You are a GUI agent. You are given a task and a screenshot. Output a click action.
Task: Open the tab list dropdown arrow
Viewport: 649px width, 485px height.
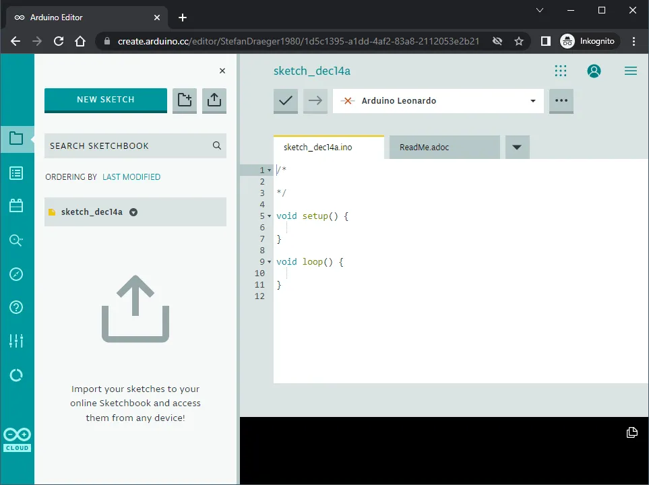pyautogui.click(x=516, y=147)
